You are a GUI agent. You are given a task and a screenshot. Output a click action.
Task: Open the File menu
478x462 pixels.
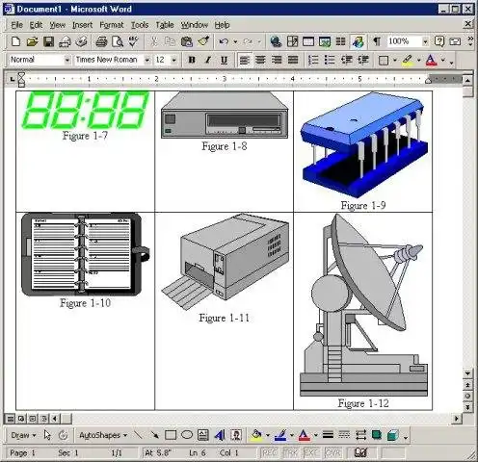pos(16,25)
